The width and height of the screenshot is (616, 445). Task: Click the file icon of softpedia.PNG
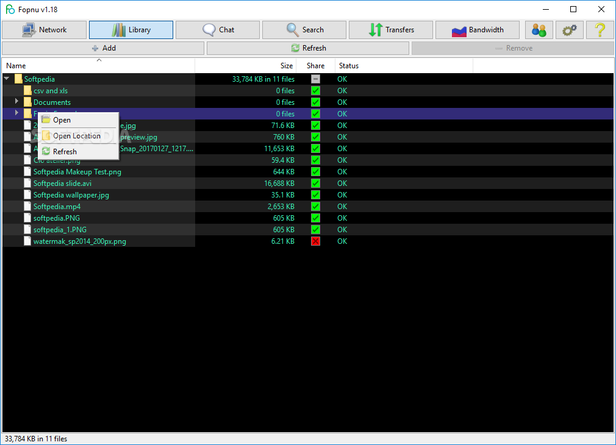tap(27, 218)
